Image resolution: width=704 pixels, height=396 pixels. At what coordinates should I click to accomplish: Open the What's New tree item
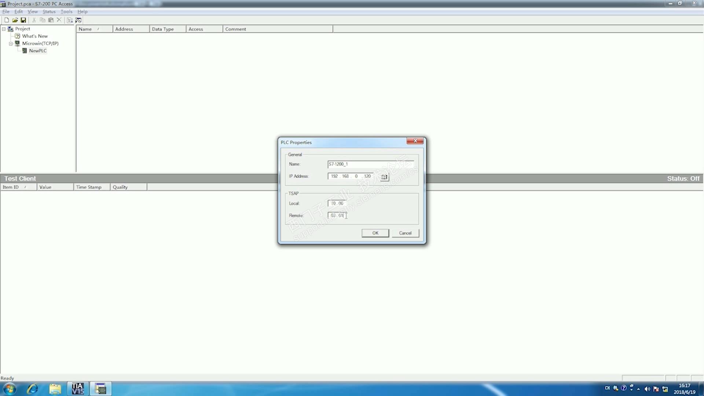(x=35, y=36)
